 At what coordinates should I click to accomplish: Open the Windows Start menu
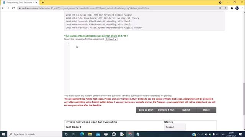click(x=3, y=134)
